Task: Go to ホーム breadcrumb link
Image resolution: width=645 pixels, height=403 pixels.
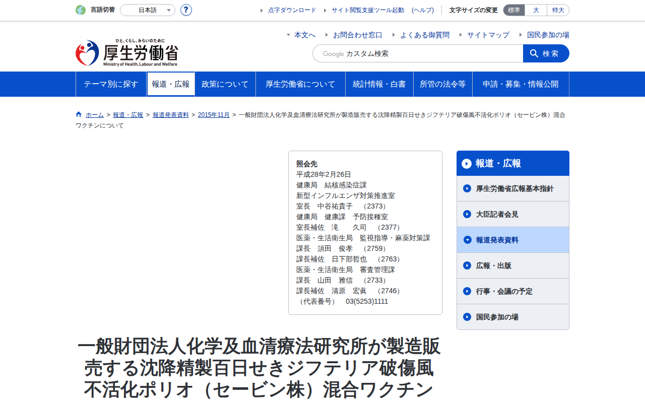Action: [x=95, y=115]
